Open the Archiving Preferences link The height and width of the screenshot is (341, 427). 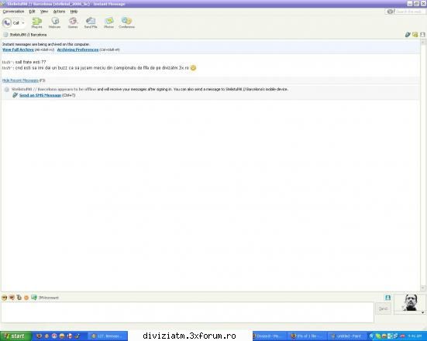coord(78,49)
